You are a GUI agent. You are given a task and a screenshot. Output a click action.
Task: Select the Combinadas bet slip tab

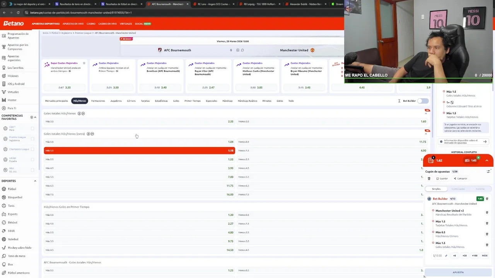pos(458,189)
